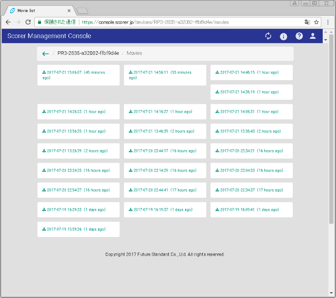Click scrollbar down arrow at bottom
The image size is (336, 298).
[331, 293]
